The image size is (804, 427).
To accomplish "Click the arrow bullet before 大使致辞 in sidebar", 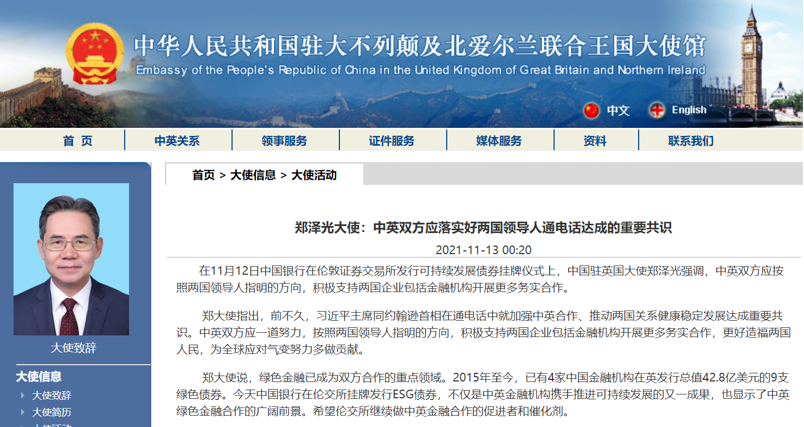I will coord(23,396).
